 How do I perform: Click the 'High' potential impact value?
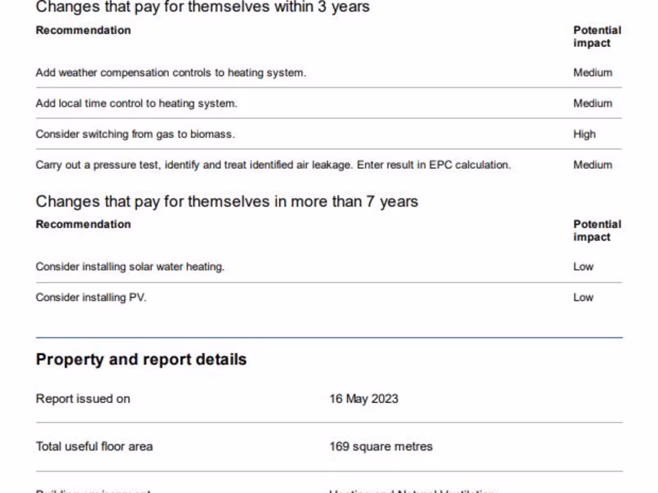pyautogui.click(x=584, y=134)
